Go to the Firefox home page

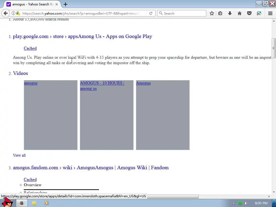239,13
